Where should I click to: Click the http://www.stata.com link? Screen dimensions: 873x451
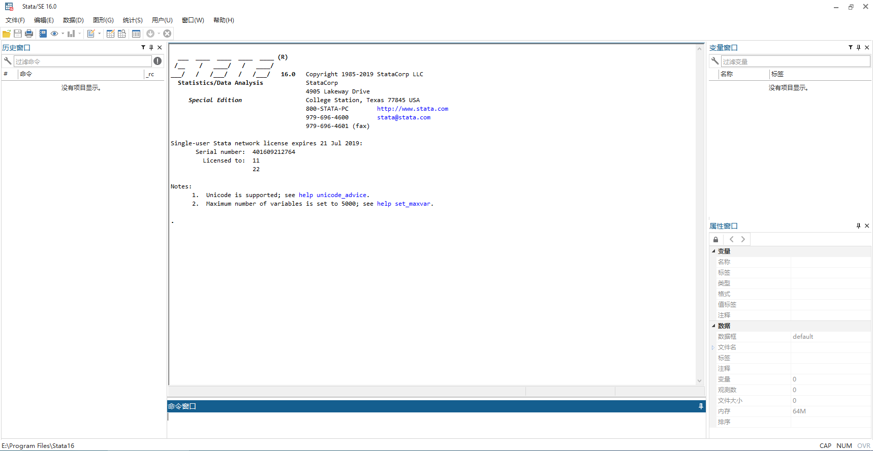pyautogui.click(x=412, y=109)
